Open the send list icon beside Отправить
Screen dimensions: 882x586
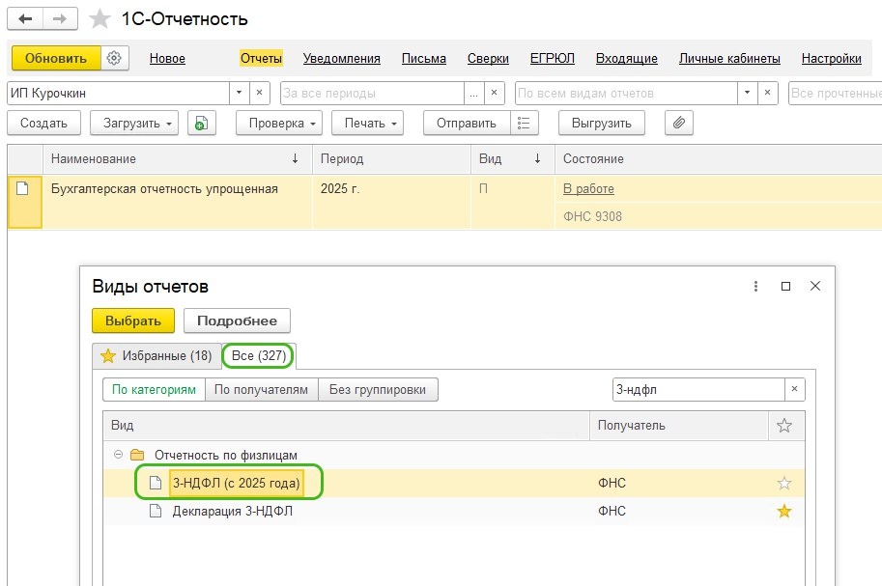coord(524,124)
